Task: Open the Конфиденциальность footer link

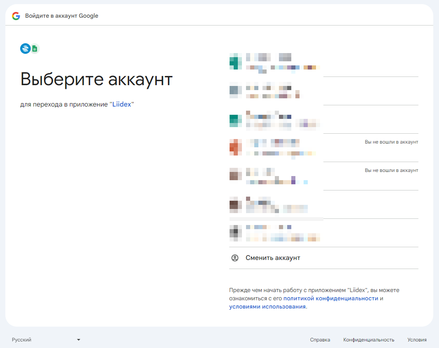Action: [369, 340]
